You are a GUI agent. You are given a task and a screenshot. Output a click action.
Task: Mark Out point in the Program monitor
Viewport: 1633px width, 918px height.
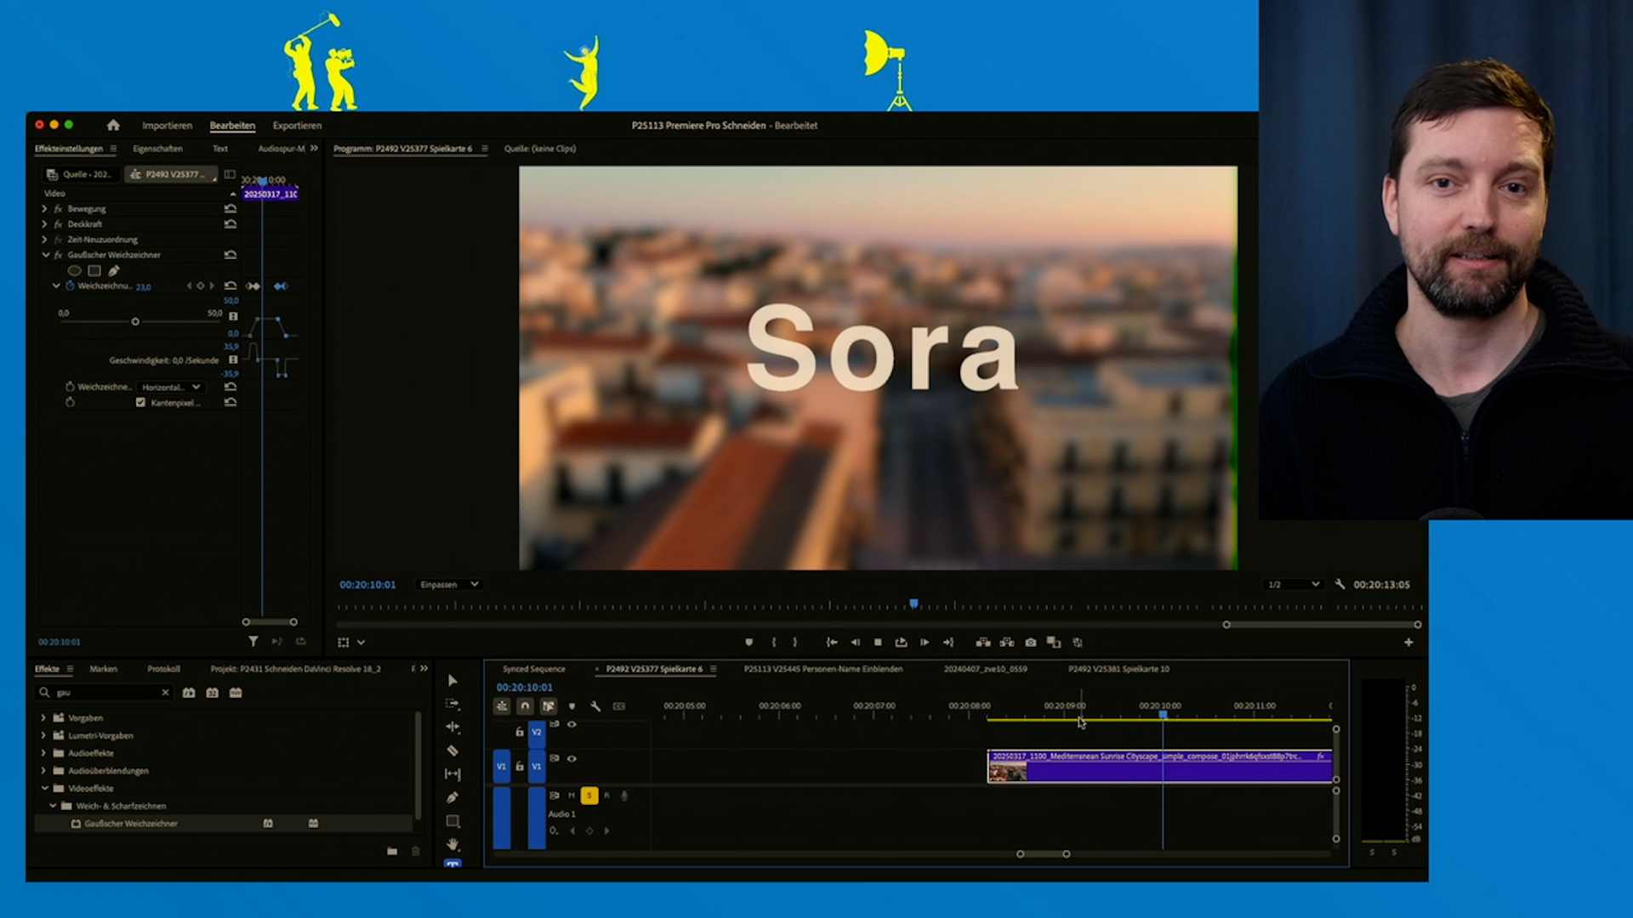pyautogui.click(x=795, y=643)
